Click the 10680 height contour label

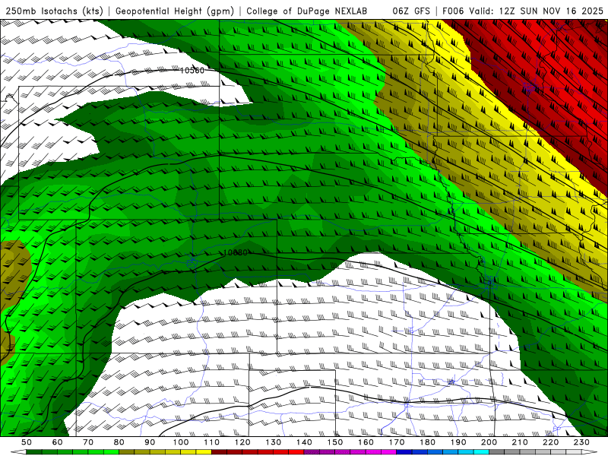point(236,252)
